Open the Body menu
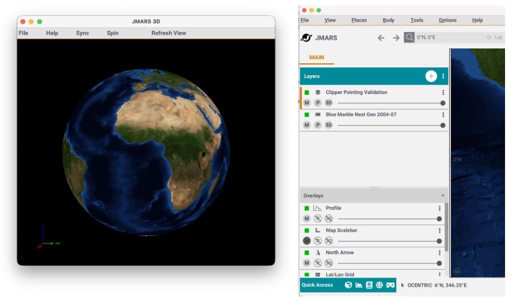 (x=389, y=20)
